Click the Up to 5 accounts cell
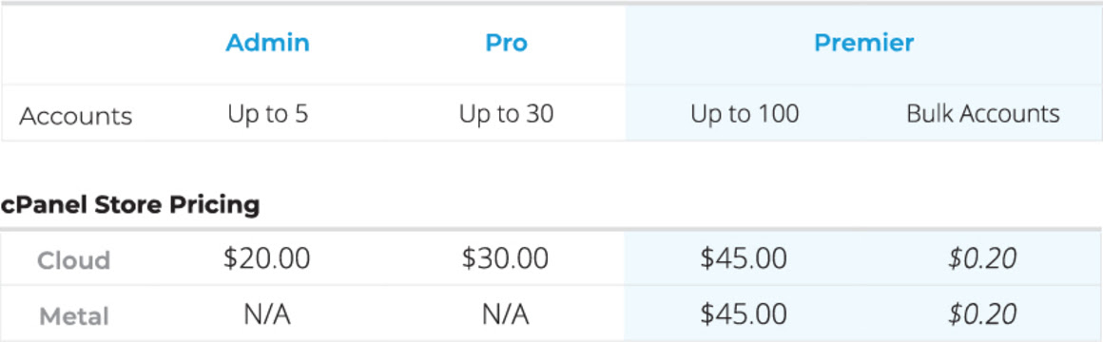Viewport: 1103px width, 342px height. pos(267,114)
